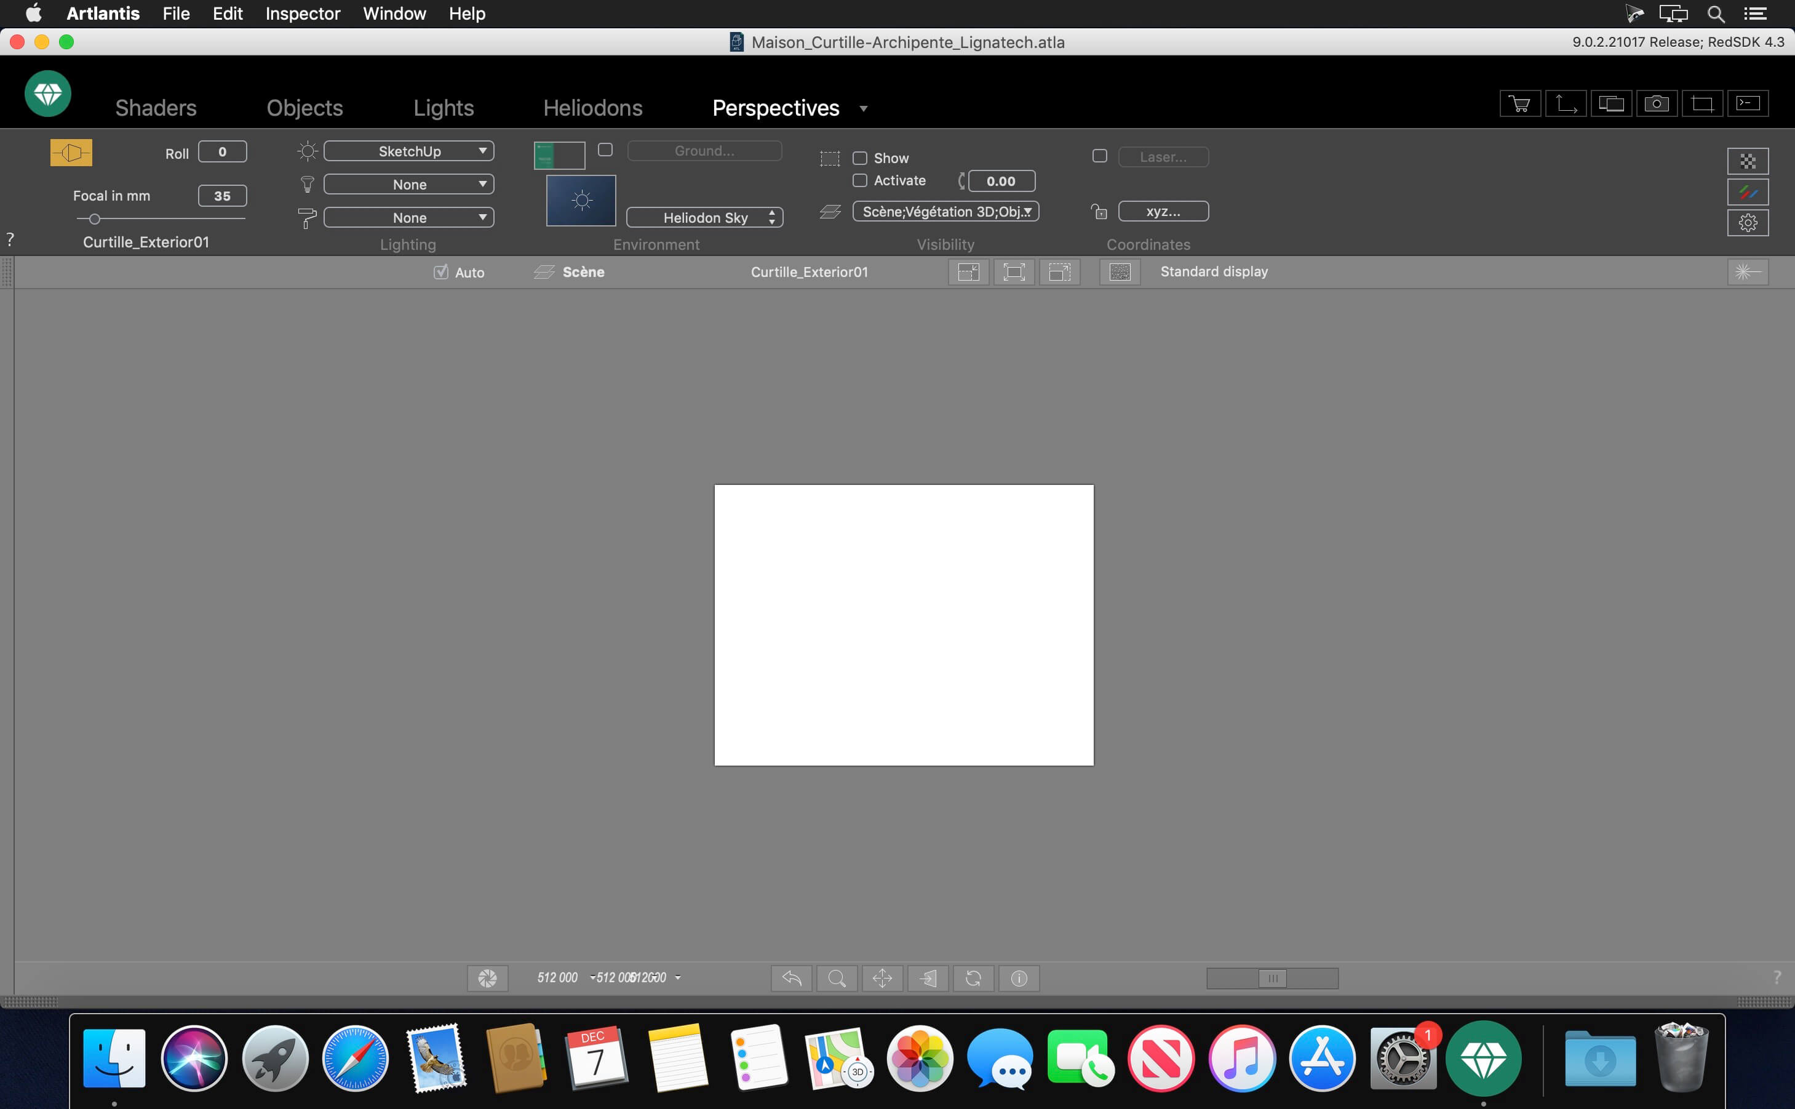
Task: Click the info icon in bottom toolbar
Action: (1019, 978)
